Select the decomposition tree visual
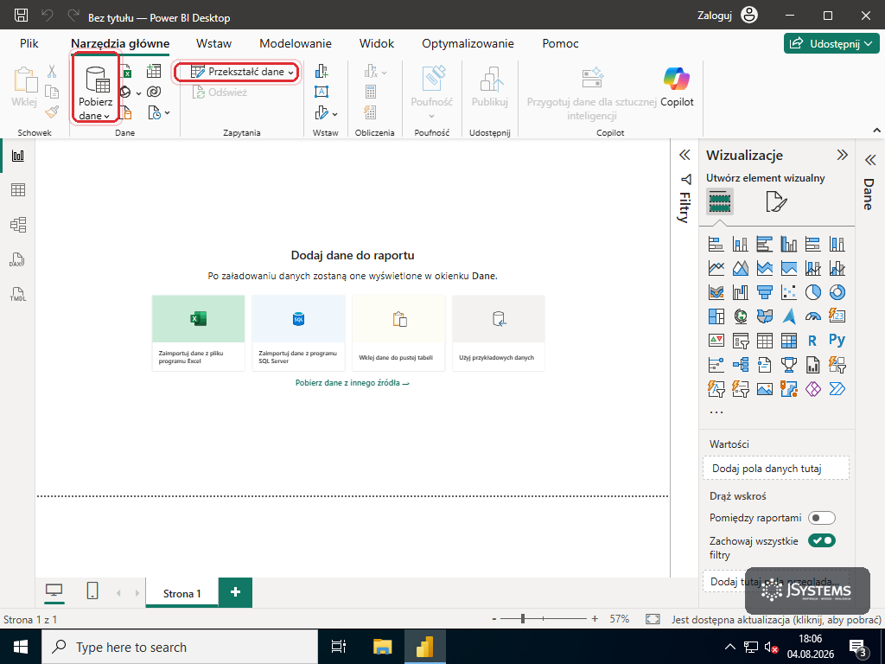 pyautogui.click(x=741, y=365)
